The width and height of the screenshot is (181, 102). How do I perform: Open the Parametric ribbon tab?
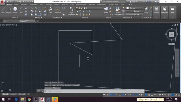click(34, 5)
